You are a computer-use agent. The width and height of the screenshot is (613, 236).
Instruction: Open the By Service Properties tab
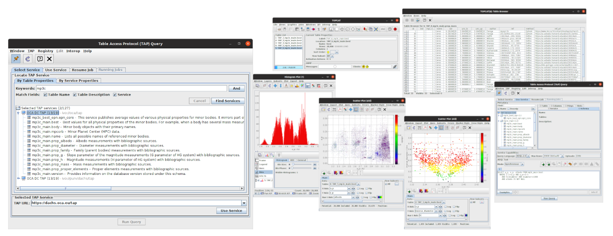(x=78, y=80)
